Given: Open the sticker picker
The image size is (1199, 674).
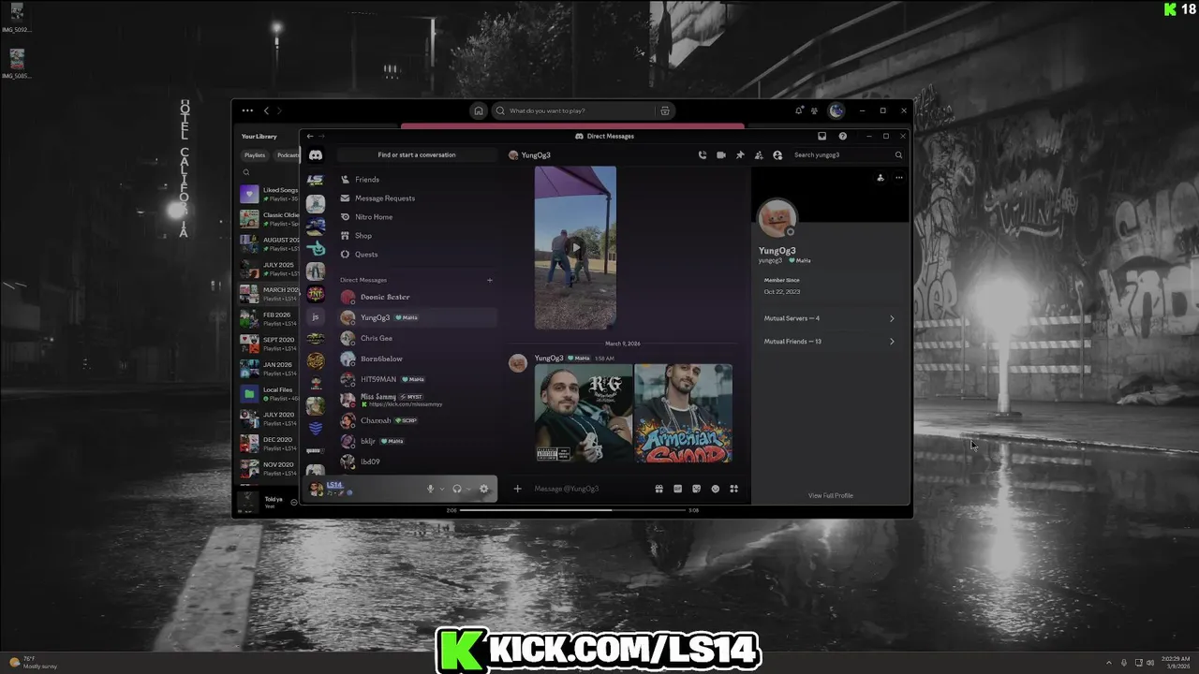Looking at the screenshot, I should (697, 489).
